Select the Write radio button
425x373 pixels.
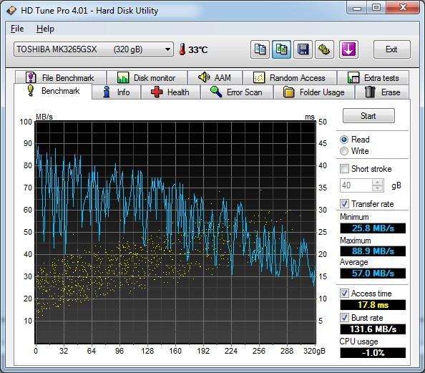pyautogui.click(x=344, y=151)
